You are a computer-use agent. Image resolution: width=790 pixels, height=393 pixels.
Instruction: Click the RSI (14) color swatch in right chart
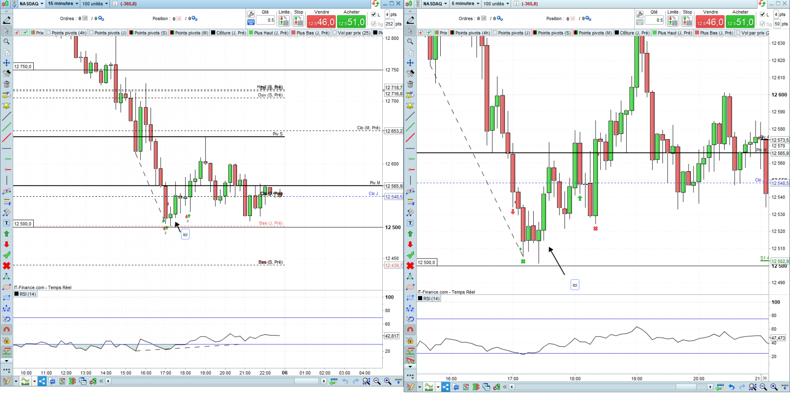(x=420, y=298)
